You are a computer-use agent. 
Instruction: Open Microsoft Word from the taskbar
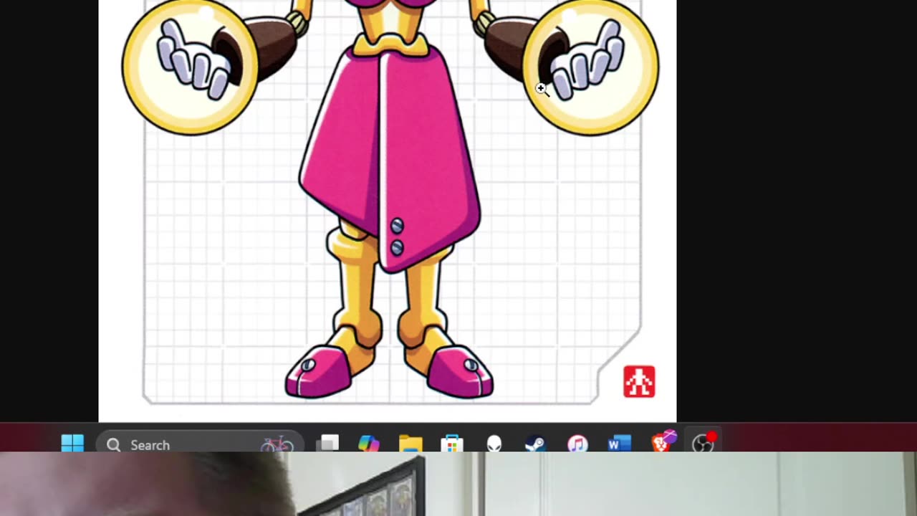pos(619,444)
